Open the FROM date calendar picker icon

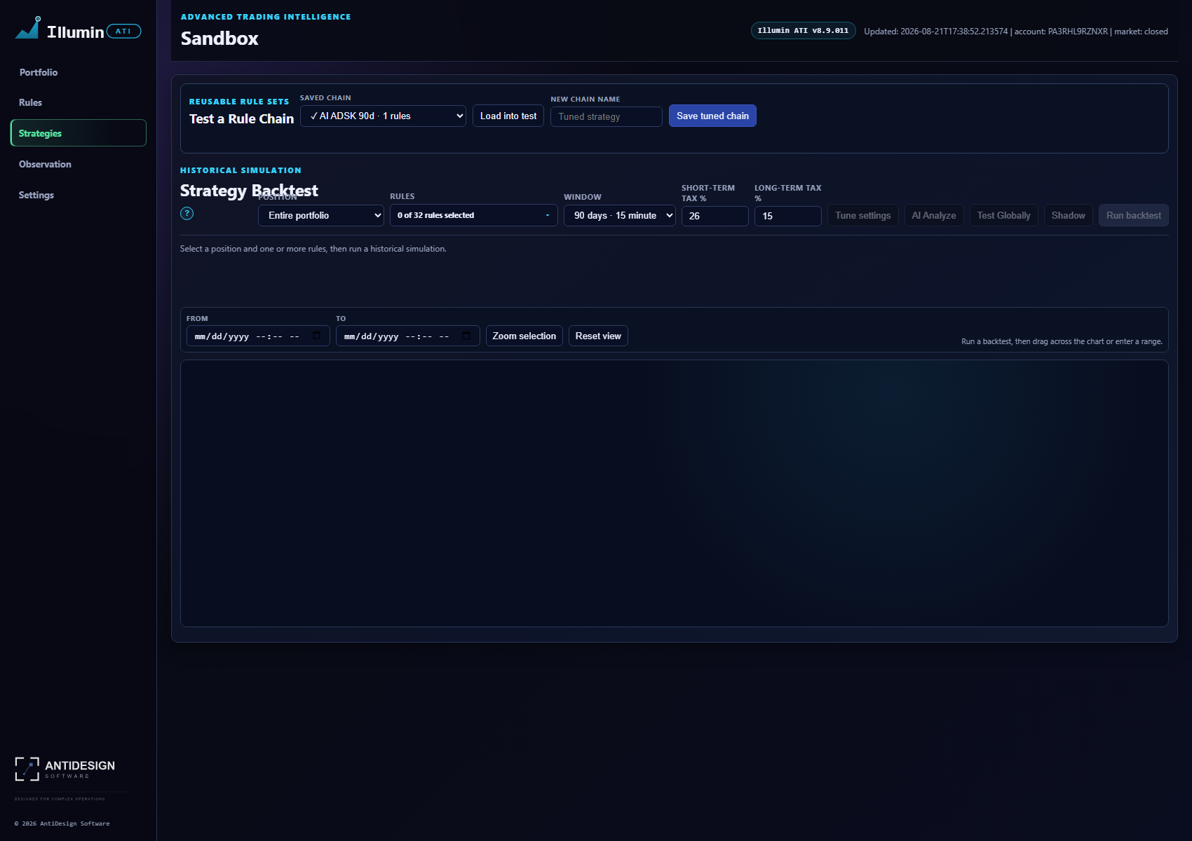click(316, 336)
